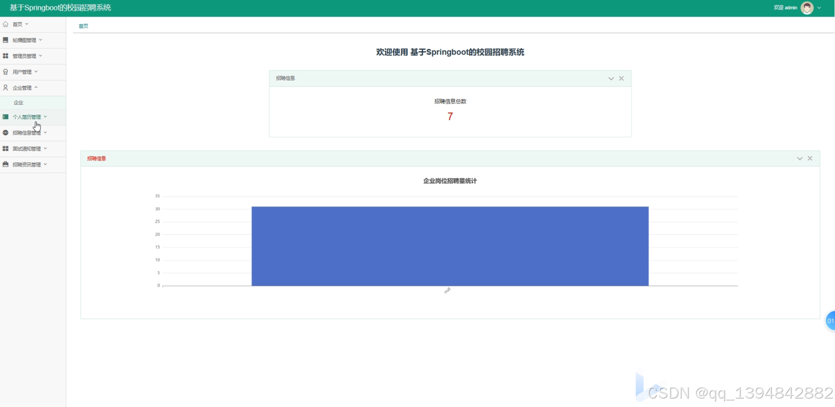Collapse the upper 招聘信息 summary card

(x=611, y=79)
